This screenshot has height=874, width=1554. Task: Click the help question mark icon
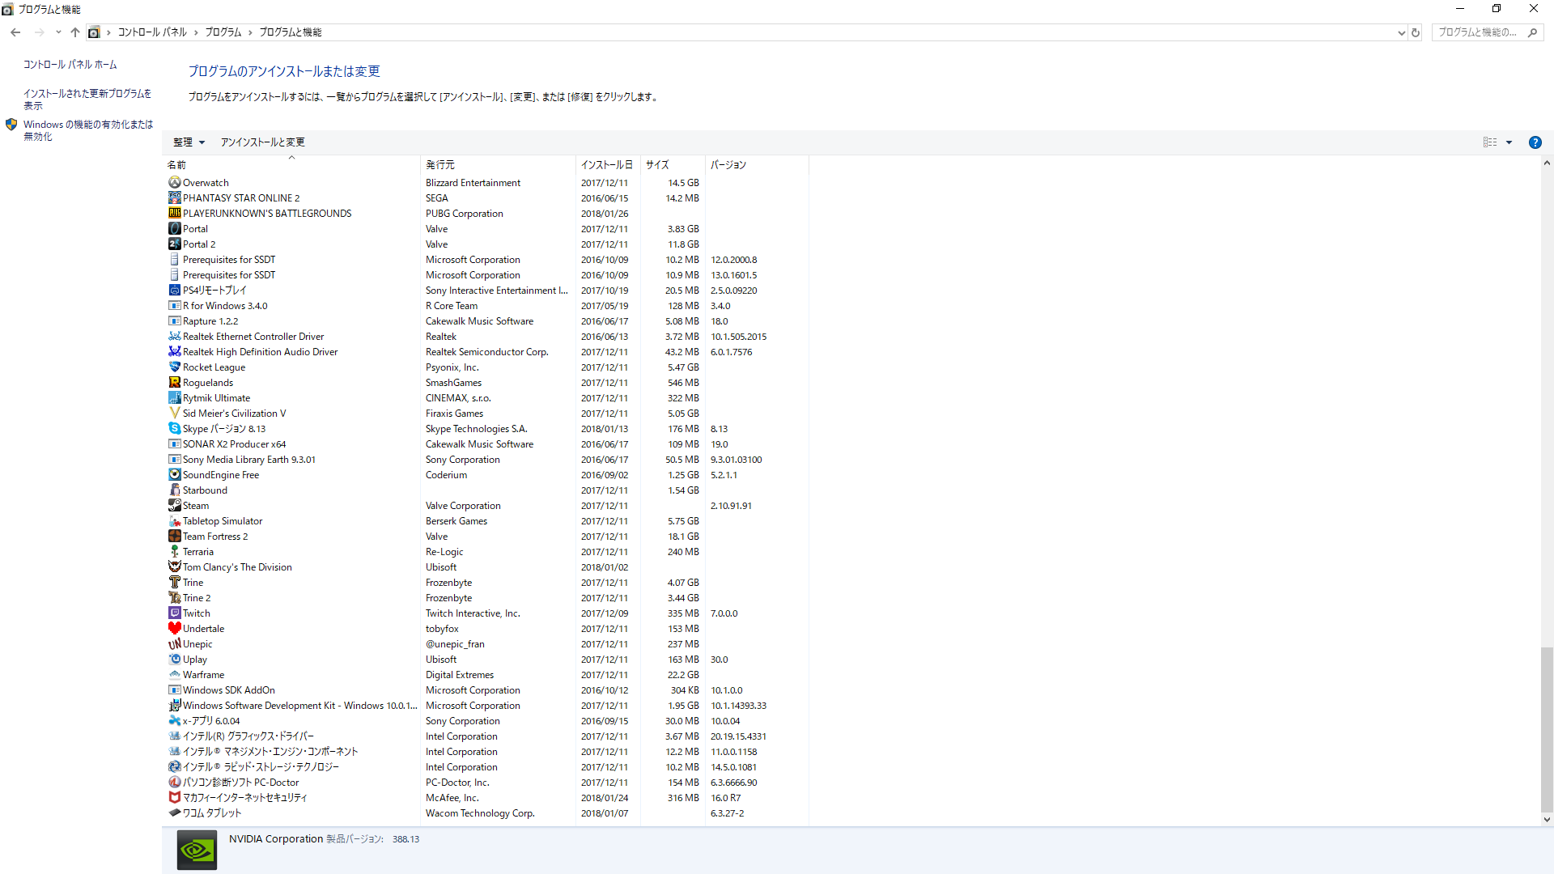[1535, 142]
